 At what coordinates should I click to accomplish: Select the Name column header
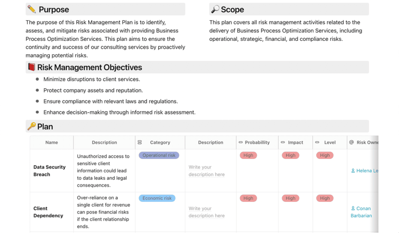coord(52,142)
